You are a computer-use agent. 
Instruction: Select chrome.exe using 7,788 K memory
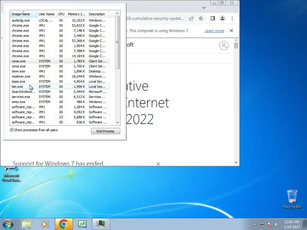pos(60,51)
